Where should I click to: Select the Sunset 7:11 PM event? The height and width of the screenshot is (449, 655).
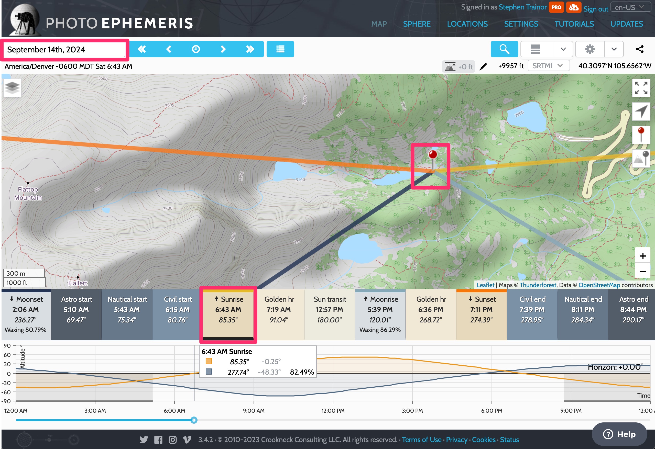(481, 315)
